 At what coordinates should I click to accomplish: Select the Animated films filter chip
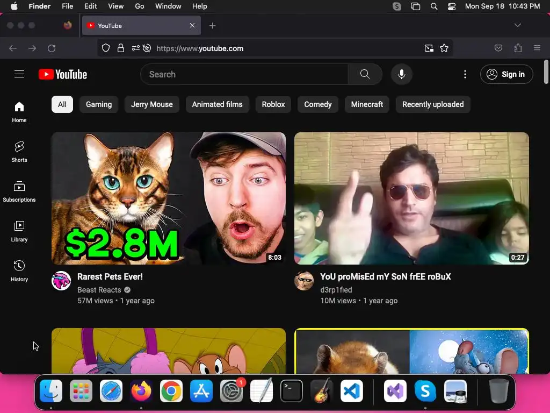coord(217,104)
